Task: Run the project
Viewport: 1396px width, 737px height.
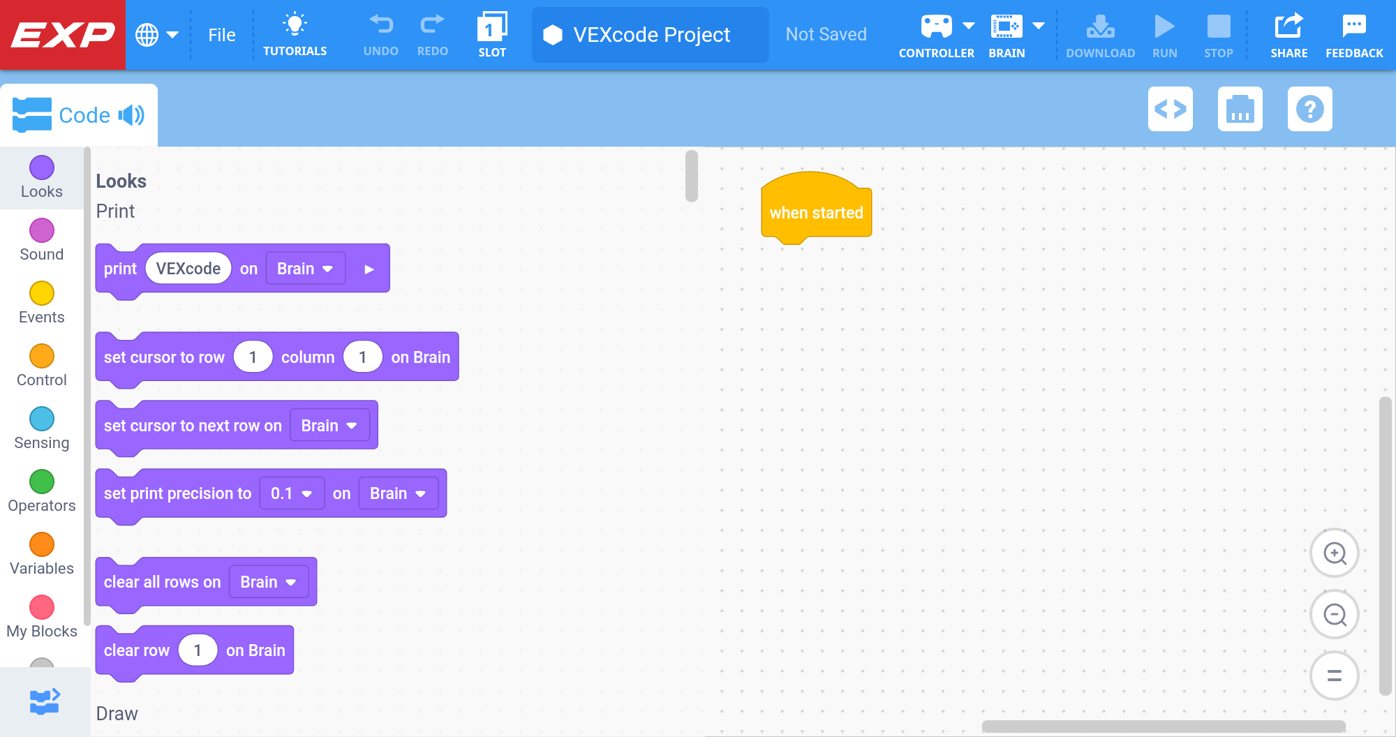Action: (1164, 33)
